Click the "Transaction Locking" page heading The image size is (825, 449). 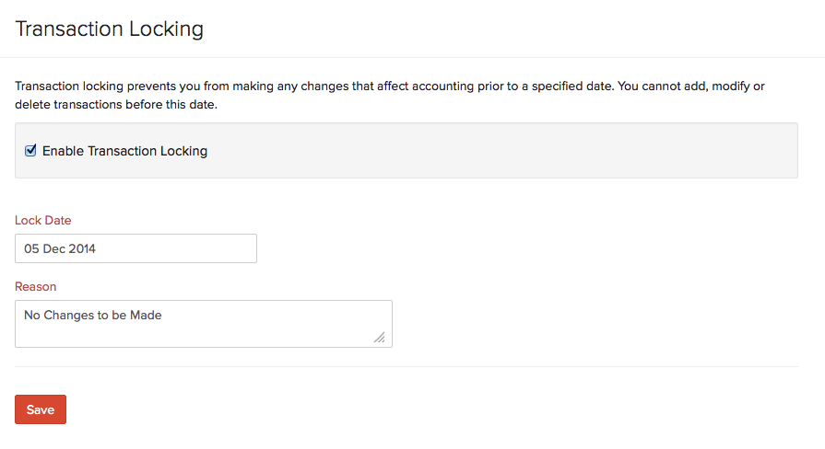pos(110,29)
